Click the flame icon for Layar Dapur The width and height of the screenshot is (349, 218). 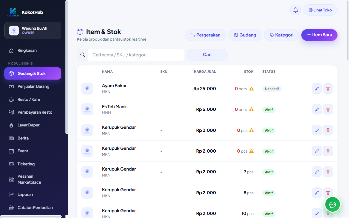click(11, 125)
